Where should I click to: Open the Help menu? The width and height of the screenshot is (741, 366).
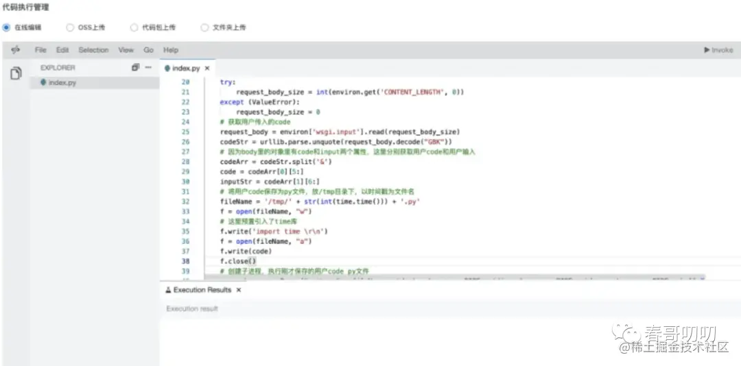coord(171,49)
